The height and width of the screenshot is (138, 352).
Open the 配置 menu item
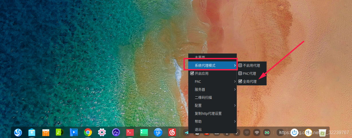(x=213, y=105)
